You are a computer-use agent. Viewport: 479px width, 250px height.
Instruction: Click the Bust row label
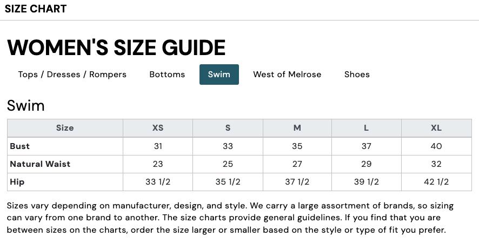click(x=20, y=146)
